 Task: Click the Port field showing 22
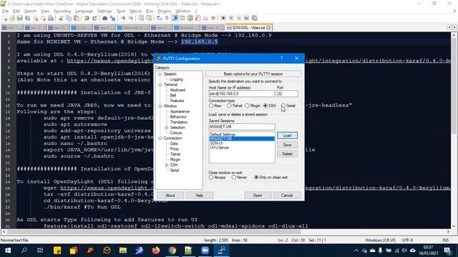point(288,94)
